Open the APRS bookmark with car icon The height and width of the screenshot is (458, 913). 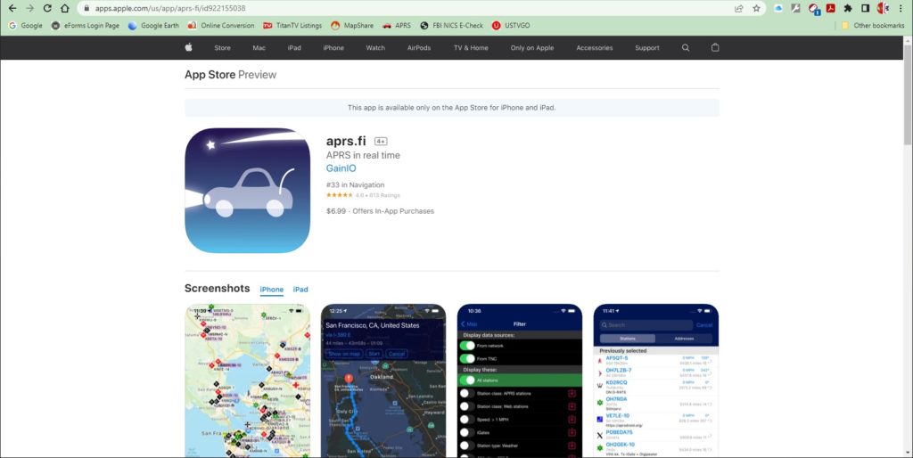point(397,26)
